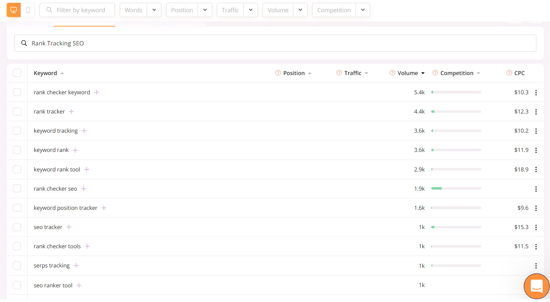This screenshot has height=302, width=550.
Task: Open more options for 'seo tracker'
Action: click(536, 227)
